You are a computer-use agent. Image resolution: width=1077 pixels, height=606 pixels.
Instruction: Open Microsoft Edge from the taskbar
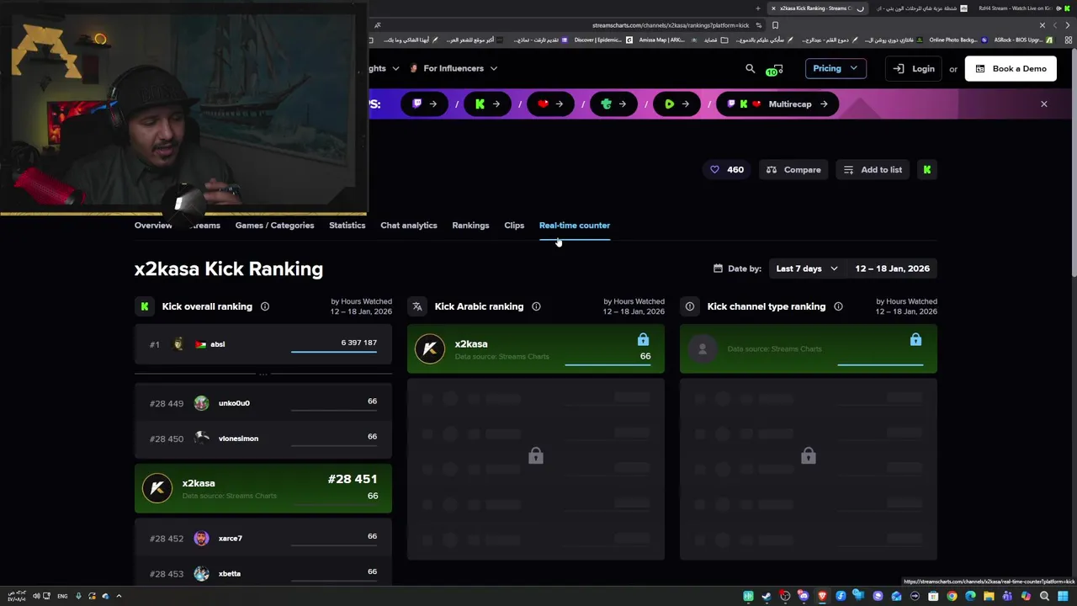pos(970,596)
